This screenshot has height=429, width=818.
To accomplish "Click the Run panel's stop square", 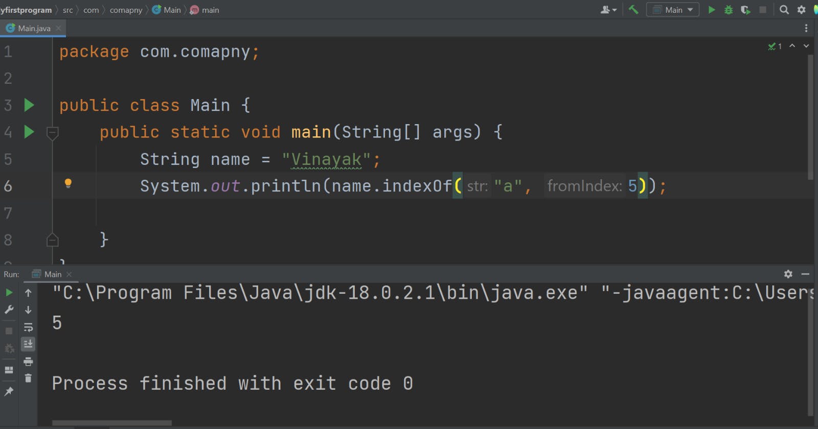I will click(9, 331).
